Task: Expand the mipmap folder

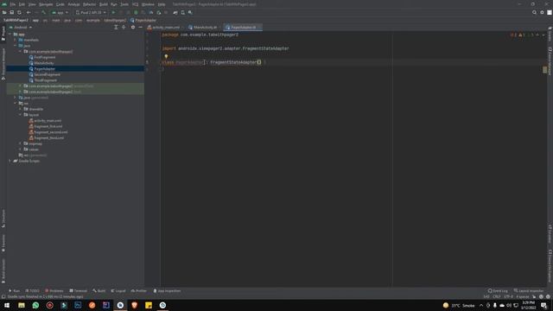Action: click(20, 143)
